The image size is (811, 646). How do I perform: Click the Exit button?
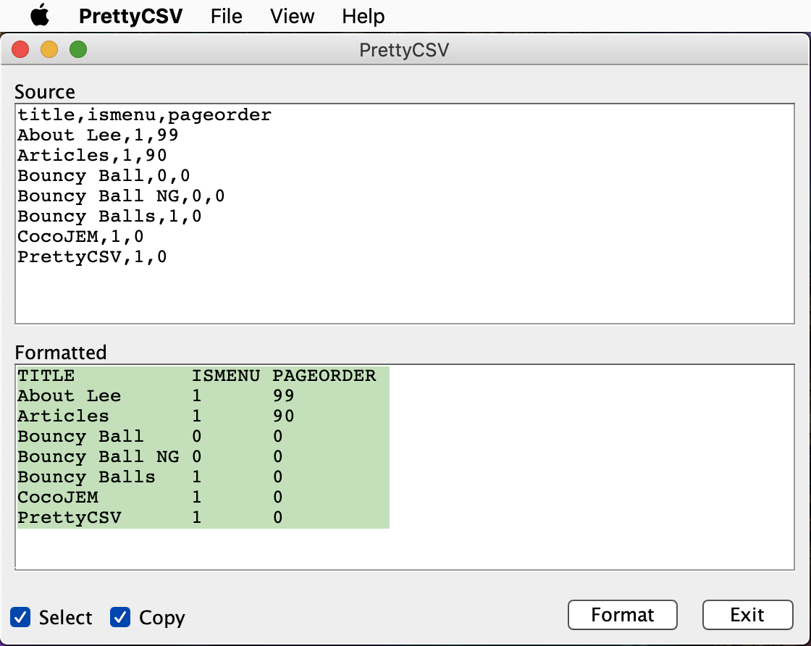point(747,615)
